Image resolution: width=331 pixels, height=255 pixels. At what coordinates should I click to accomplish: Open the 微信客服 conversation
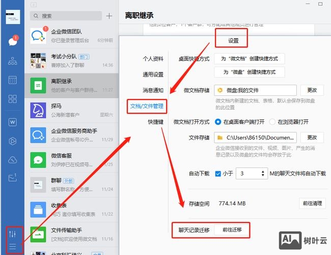click(x=72, y=160)
